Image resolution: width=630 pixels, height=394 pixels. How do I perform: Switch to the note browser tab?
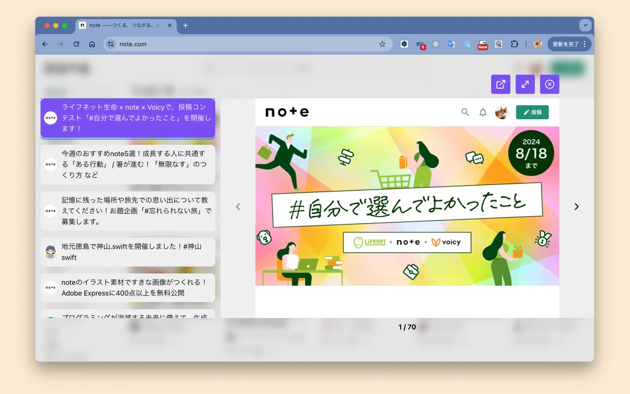click(126, 25)
